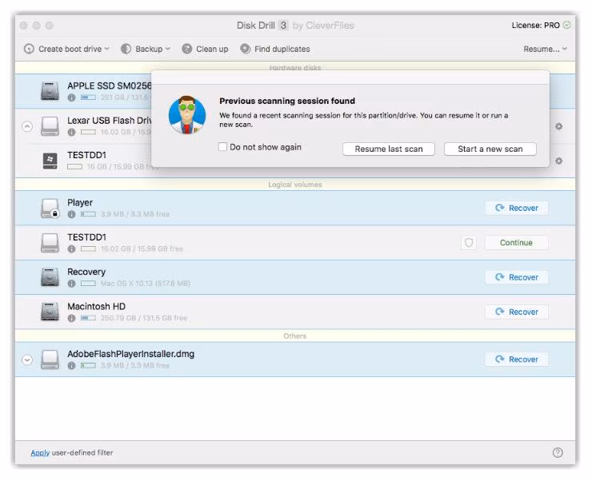This screenshot has height=481, width=592.
Task: Select the Recovery volume disk icon
Action: (x=50, y=277)
